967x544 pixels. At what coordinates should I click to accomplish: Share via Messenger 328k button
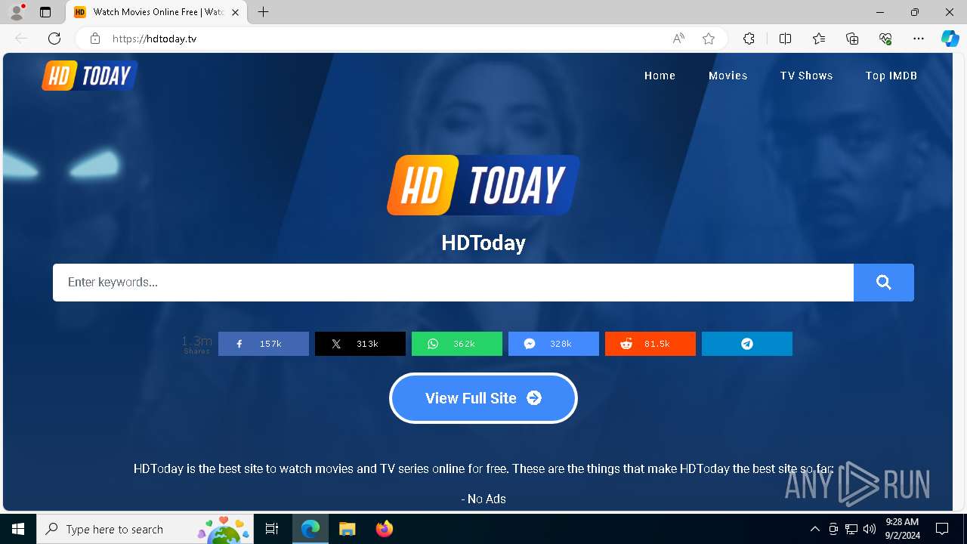[554, 344]
